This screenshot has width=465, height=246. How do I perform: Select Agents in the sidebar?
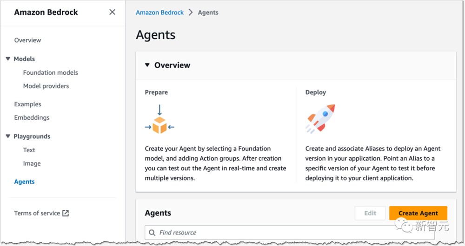[x=24, y=182]
